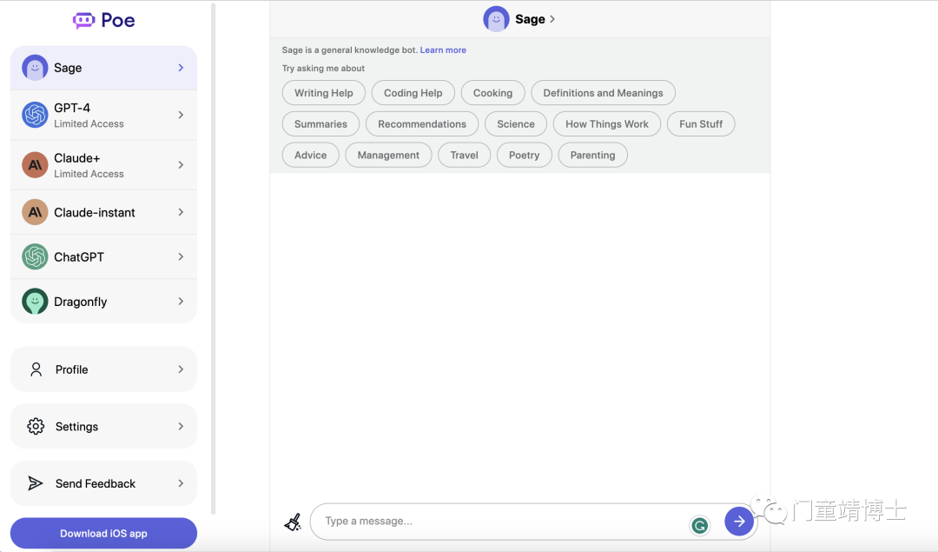Expand chevron next to Sage header title
Screen dimensions: 938x552
coord(552,19)
